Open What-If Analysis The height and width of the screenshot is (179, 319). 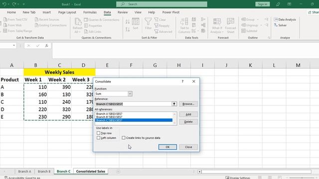coord(217,25)
